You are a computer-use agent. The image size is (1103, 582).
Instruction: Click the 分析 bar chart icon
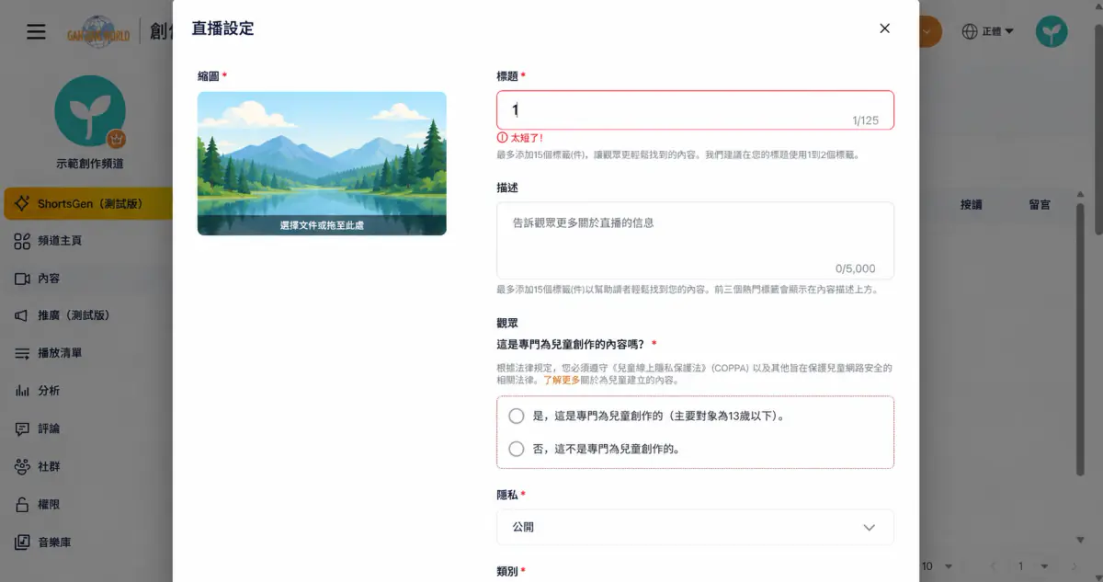tap(23, 391)
